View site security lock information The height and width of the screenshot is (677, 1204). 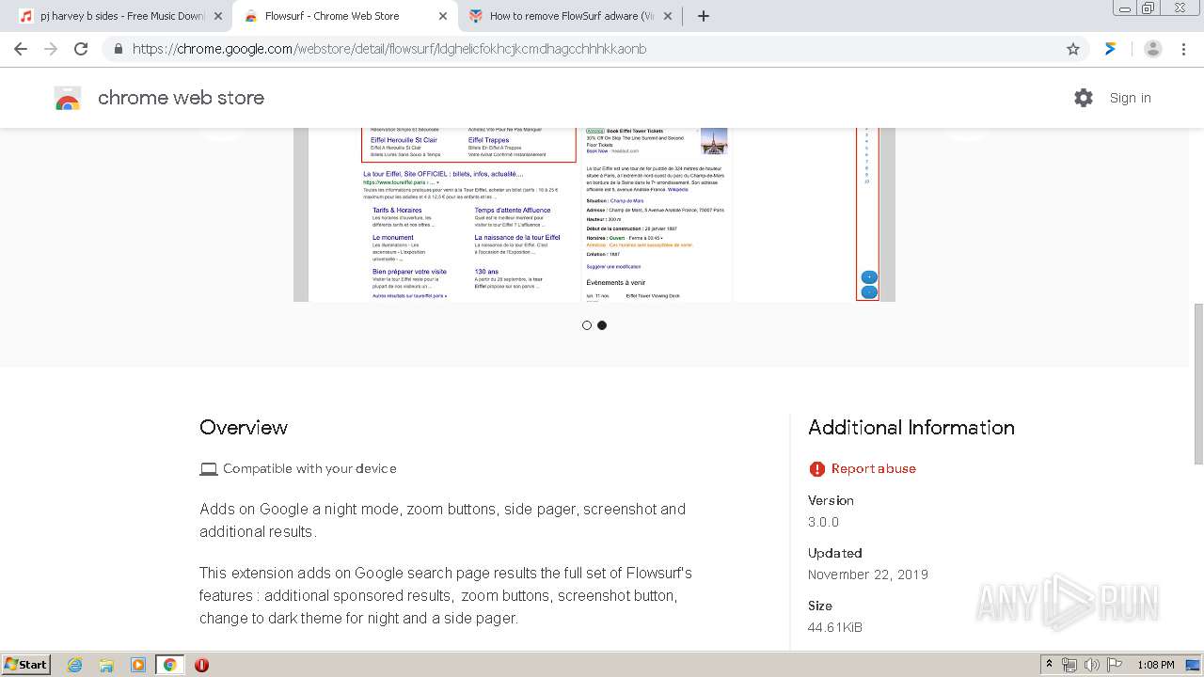pos(118,49)
